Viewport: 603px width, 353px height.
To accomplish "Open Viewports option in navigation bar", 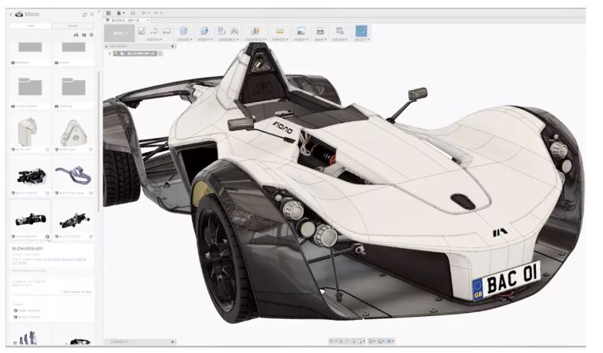I will [x=389, y=341].
